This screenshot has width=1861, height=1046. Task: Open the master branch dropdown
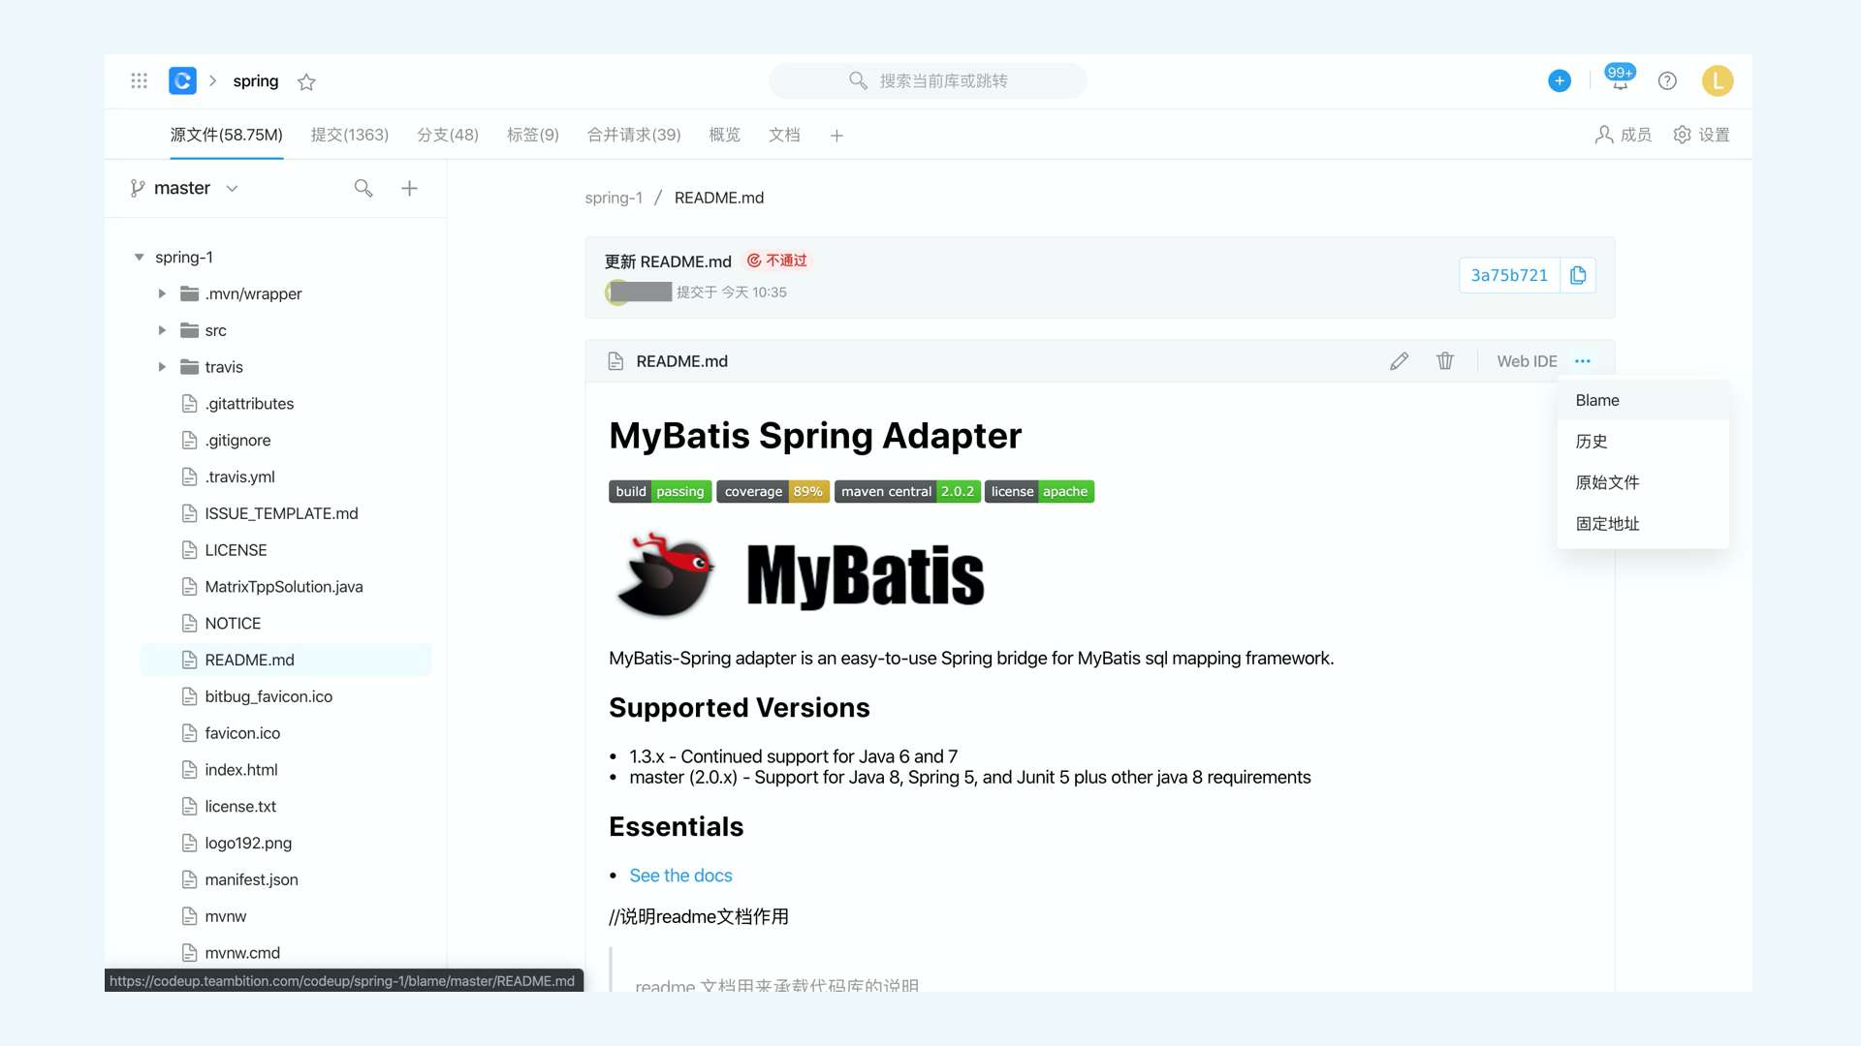point(184,188)
